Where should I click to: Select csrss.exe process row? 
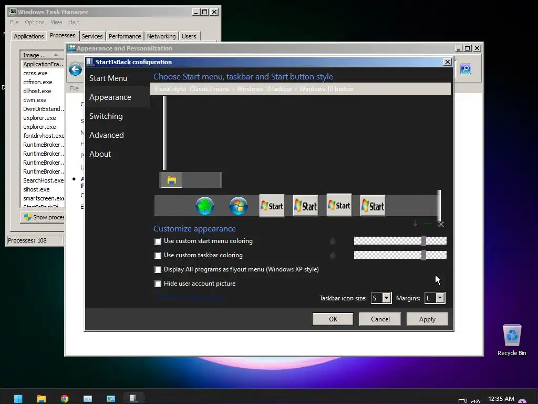[43, 73]
